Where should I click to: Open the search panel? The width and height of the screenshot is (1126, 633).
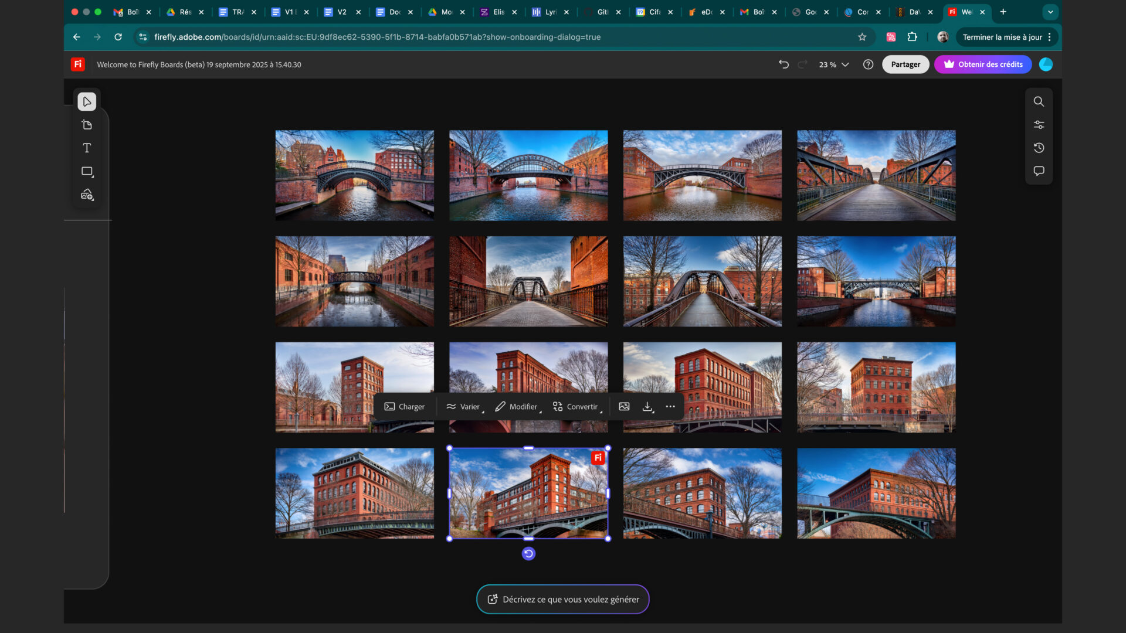click(1039, 102)
